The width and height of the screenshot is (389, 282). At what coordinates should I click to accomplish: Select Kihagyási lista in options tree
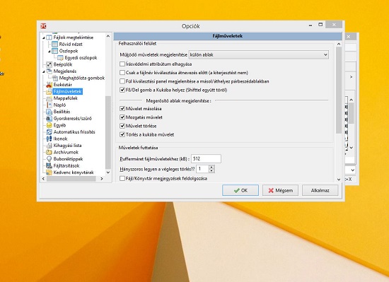click(x=67, y=146)
